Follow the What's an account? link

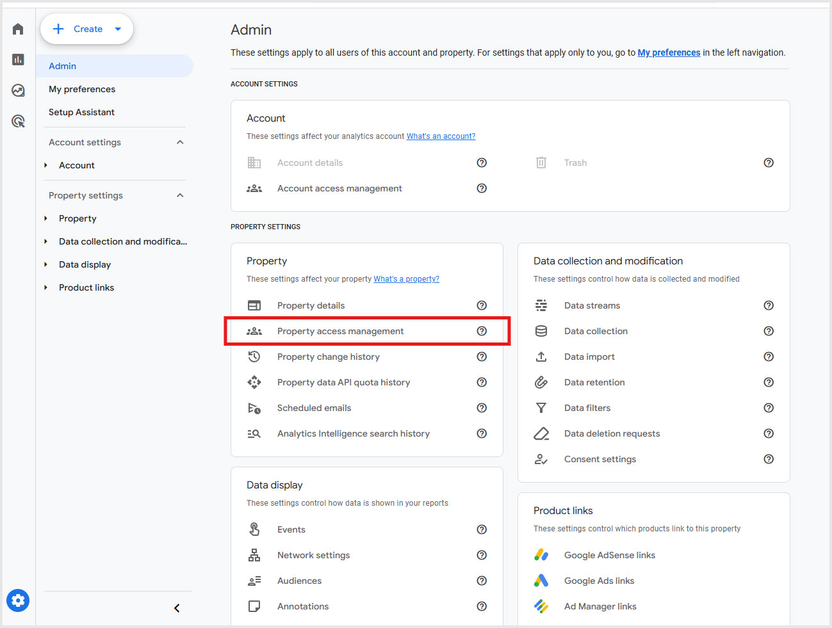click(441, 136)
